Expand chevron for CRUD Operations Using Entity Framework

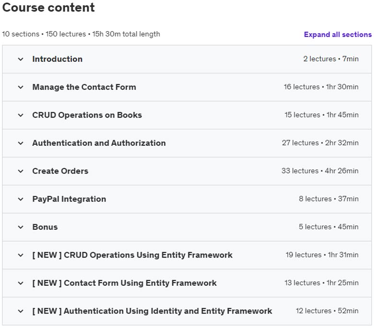[21, 255]
